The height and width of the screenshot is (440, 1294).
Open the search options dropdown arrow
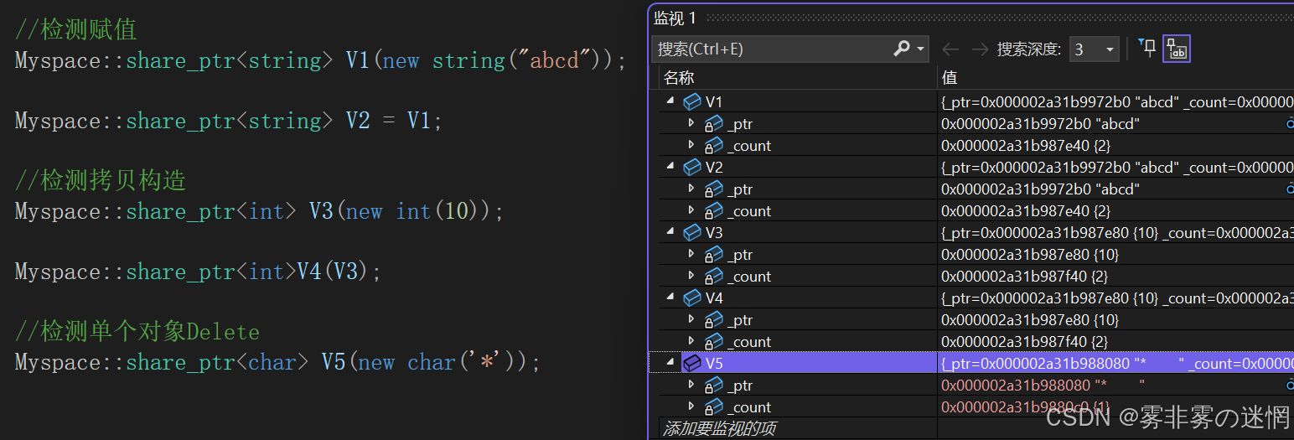click(921, 49)
